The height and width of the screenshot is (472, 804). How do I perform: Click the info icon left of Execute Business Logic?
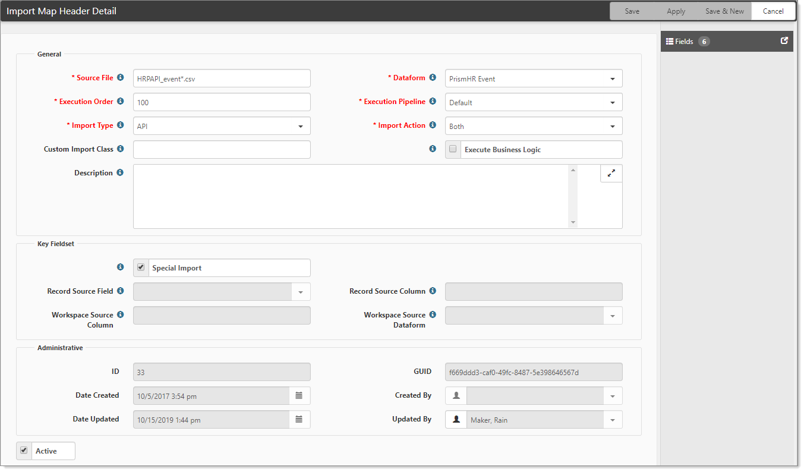pyautogui.click(x=433, y=149)
